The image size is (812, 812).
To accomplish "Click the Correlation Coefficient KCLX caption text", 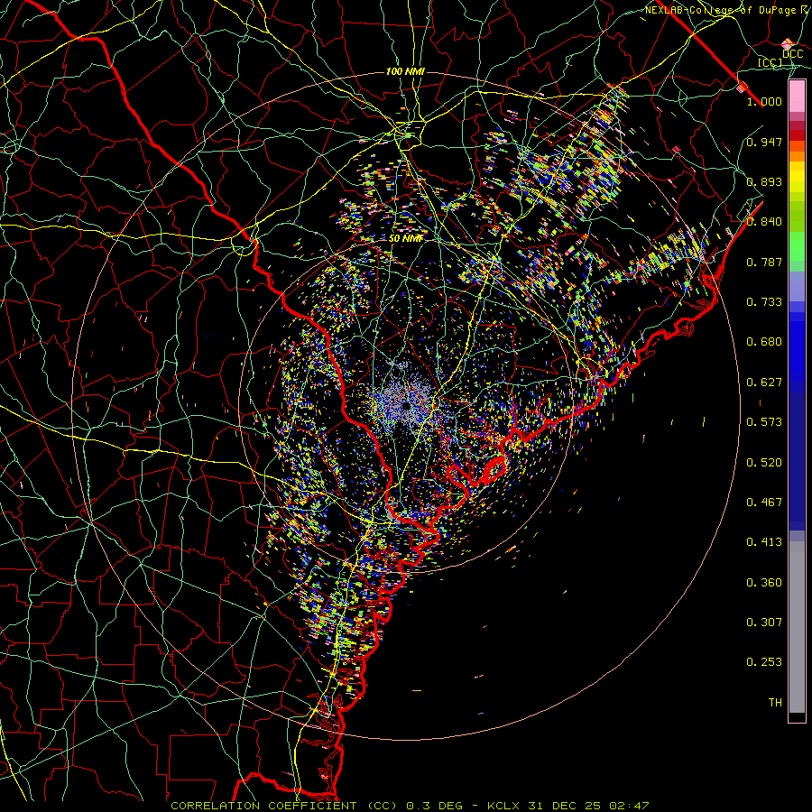I will [410, 806].
